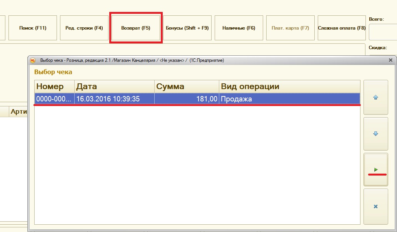Sort by the Номер column header
Viewport: 397px width, 232px height.
pos(55,86)
